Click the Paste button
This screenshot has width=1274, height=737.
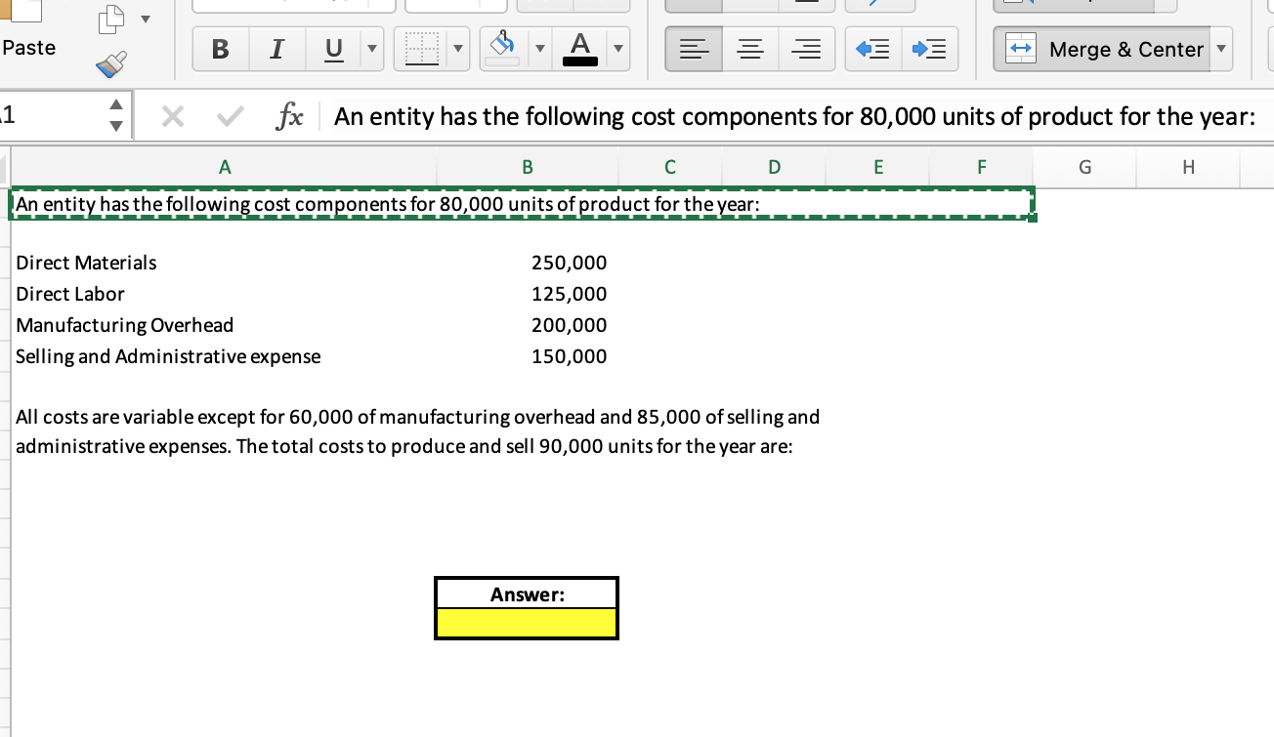click(29, 48)
